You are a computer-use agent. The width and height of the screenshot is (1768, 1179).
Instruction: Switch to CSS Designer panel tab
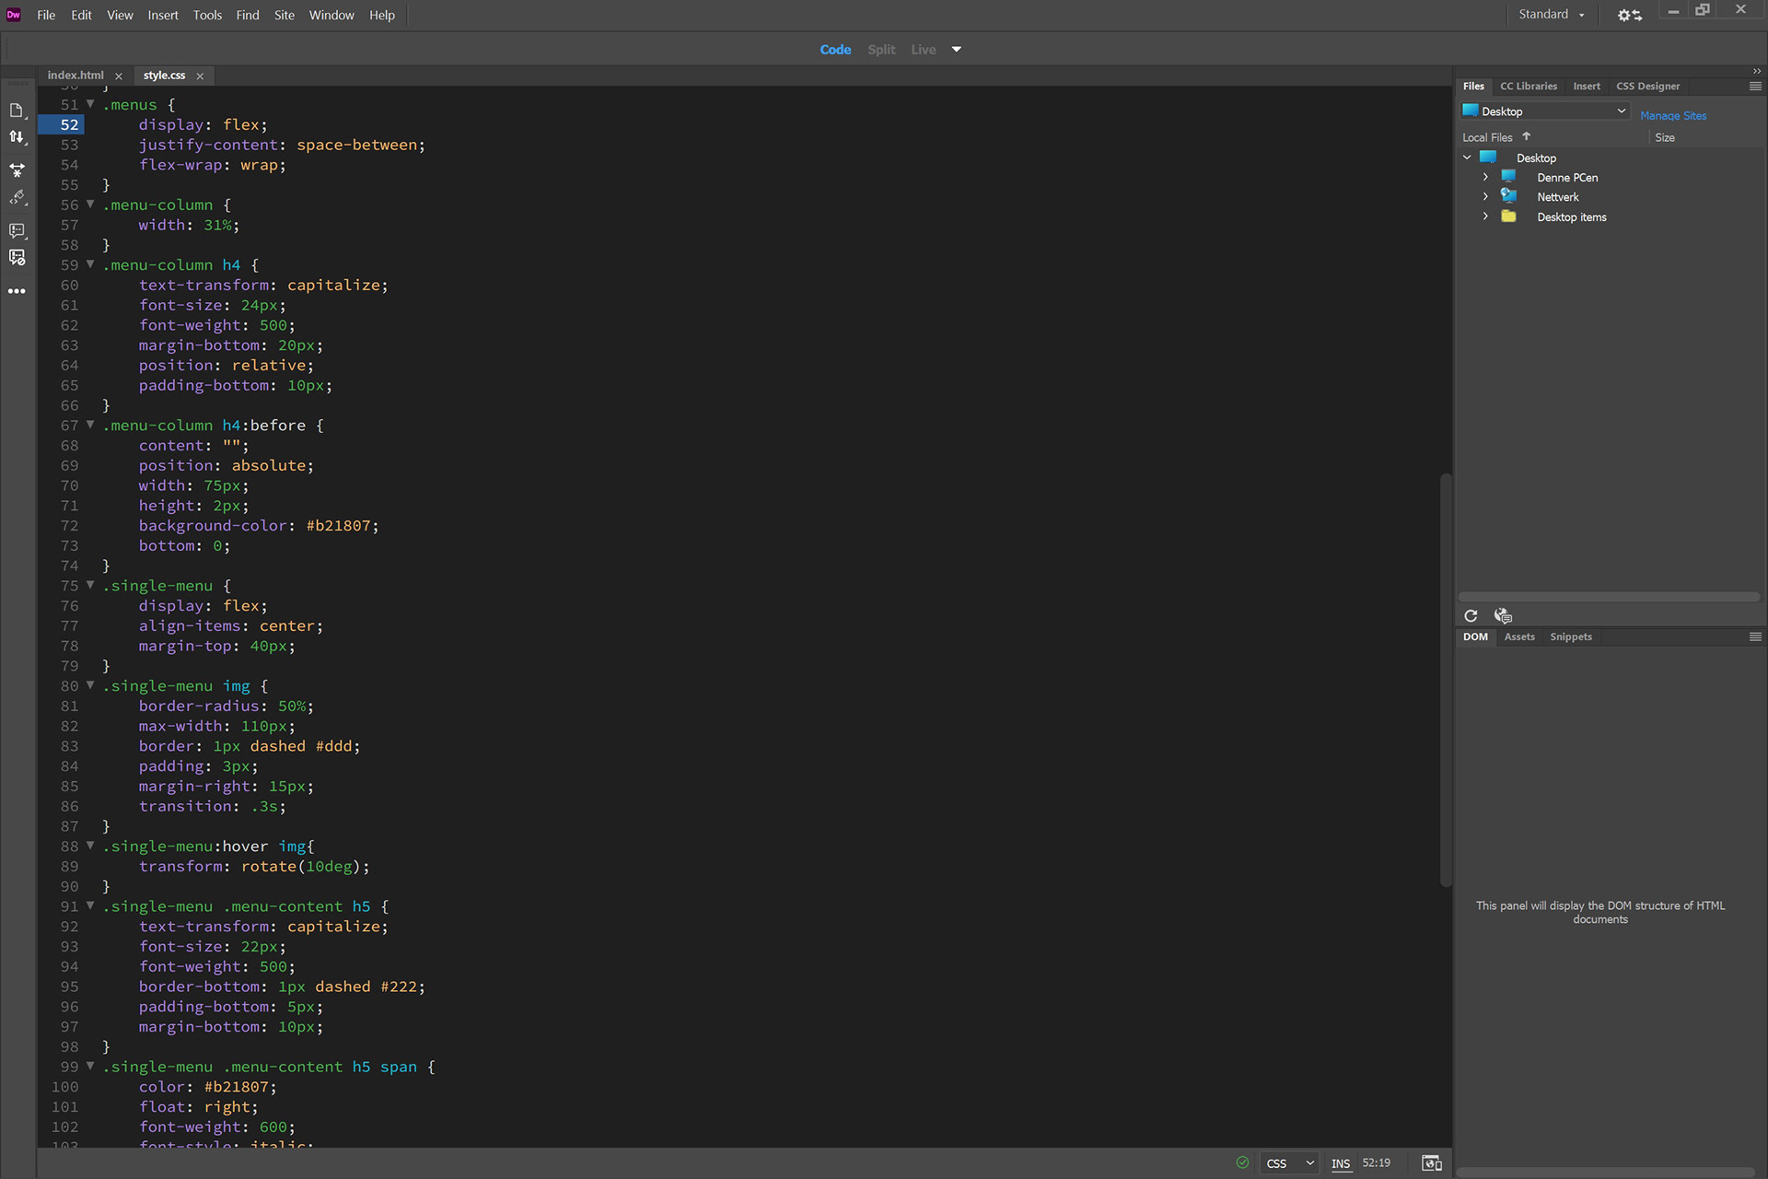[x=1647, y=86]
